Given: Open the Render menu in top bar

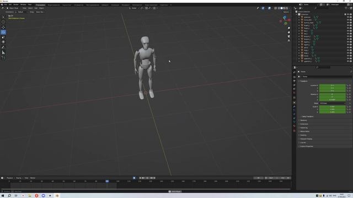Looking at the screenshot, I should [16, 4].
